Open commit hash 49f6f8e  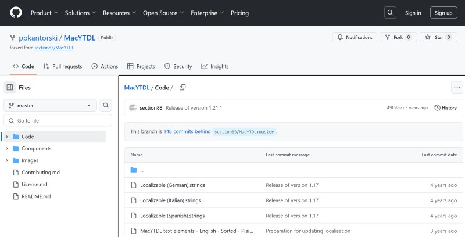(394, 108)
